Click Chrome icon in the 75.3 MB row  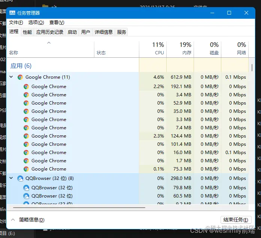[26, 169]
